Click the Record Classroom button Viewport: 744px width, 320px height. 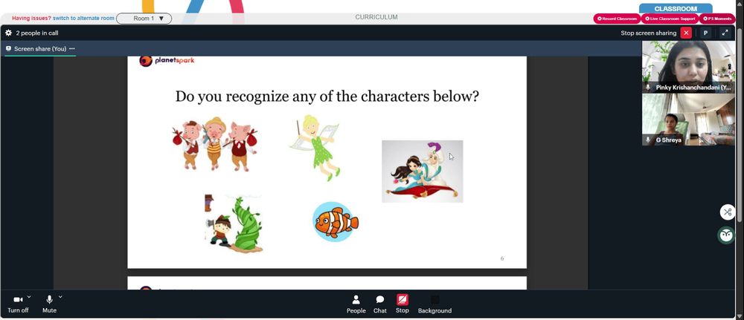(x=617, y=19)
